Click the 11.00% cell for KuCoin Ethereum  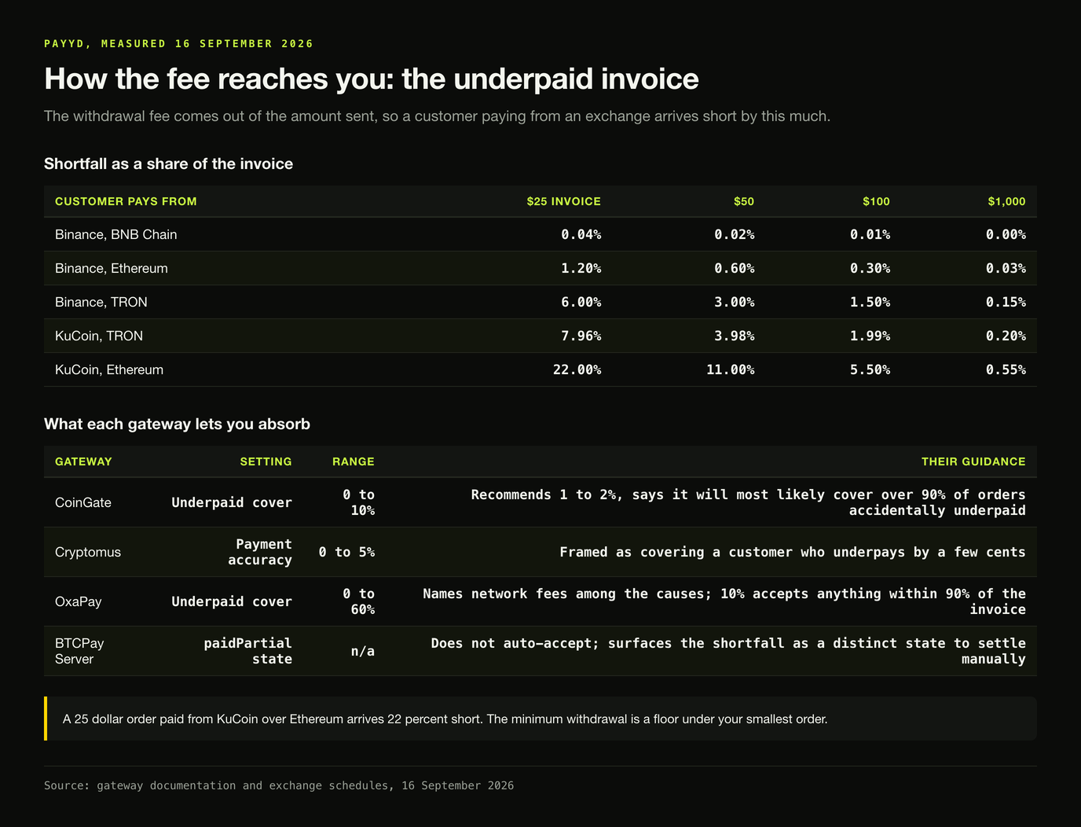(x=730, y=369)
